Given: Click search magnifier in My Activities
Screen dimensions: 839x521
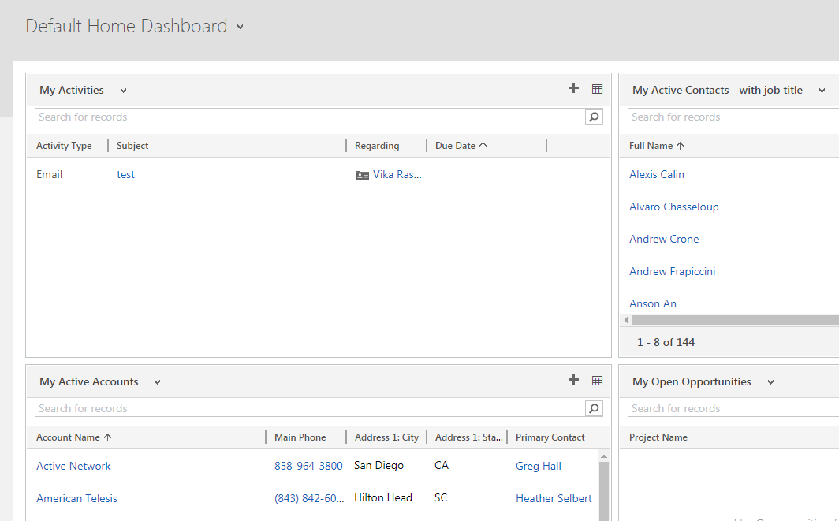Looking at the screenshot, I should point(594,117).
